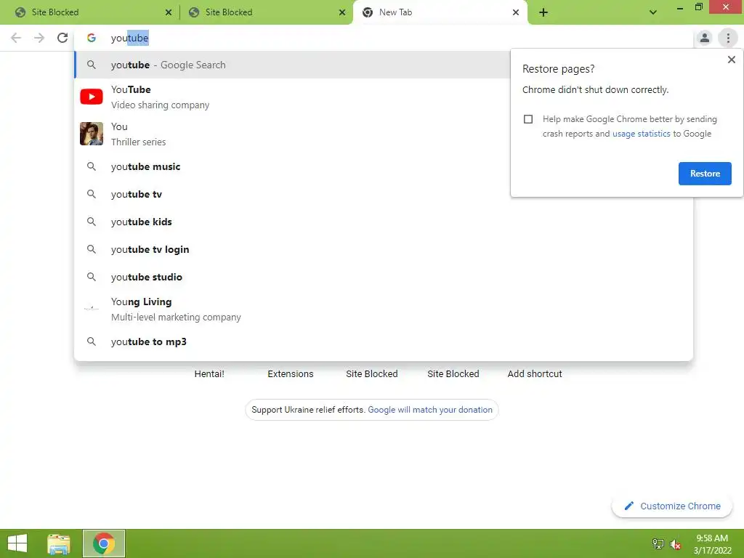Open the Hentai! shortcut
Image resolution: width=744 pixels, height=558 pixels.
209,374
